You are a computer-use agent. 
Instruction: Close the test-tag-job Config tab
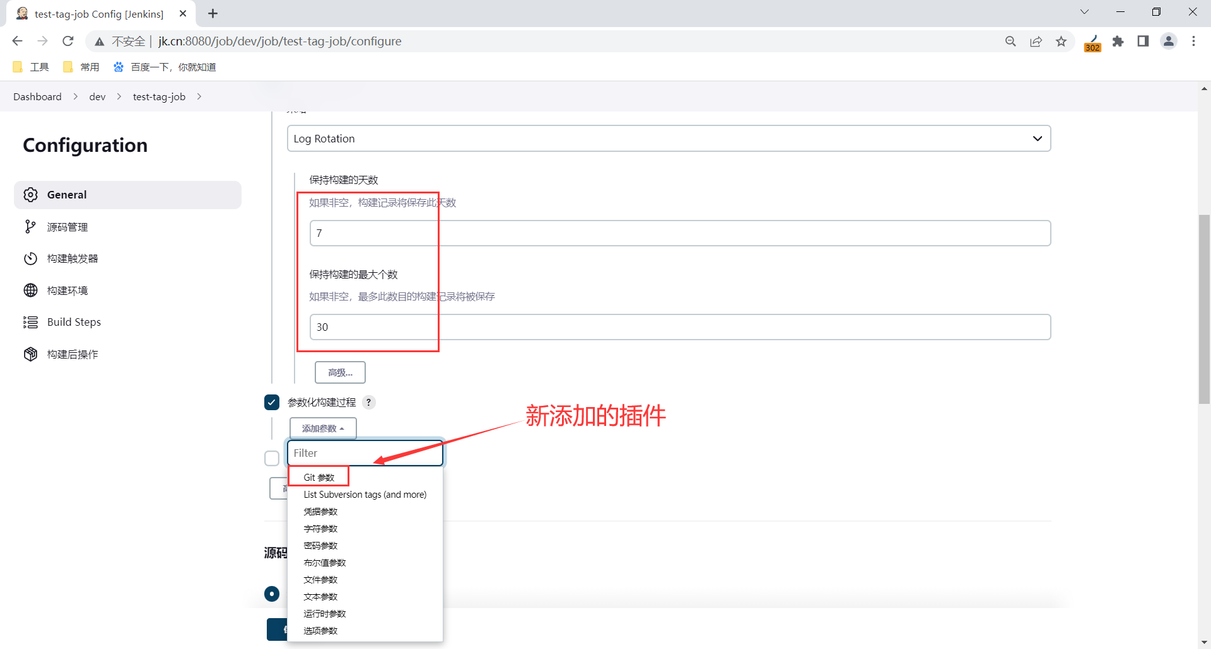point(183,13)
